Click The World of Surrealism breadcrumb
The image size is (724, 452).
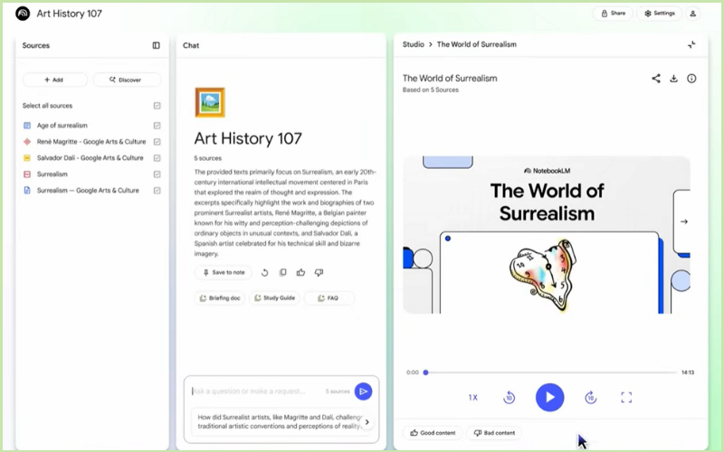click(477, 44)
